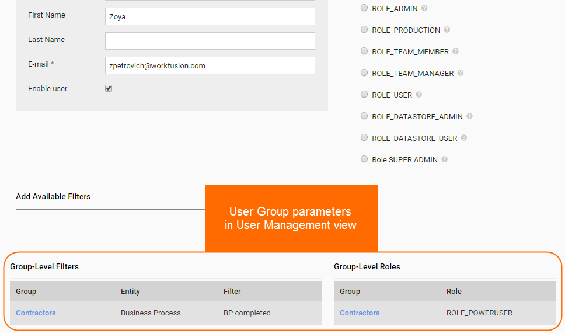Click the First Name label

(47, 15)
